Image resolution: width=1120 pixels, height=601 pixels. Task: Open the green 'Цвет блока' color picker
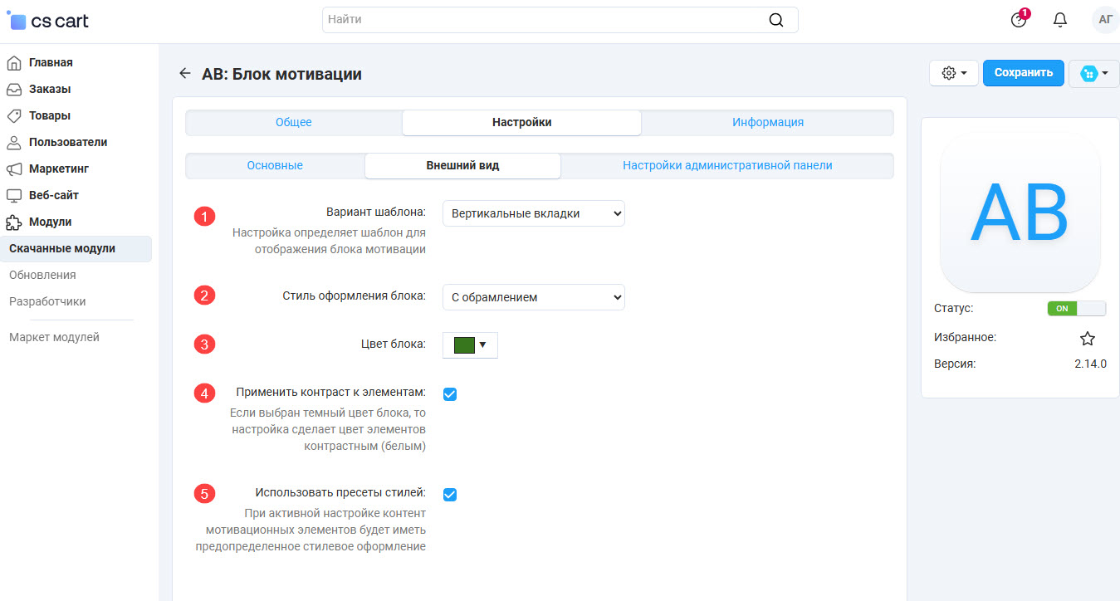click(x=470, y=345)
